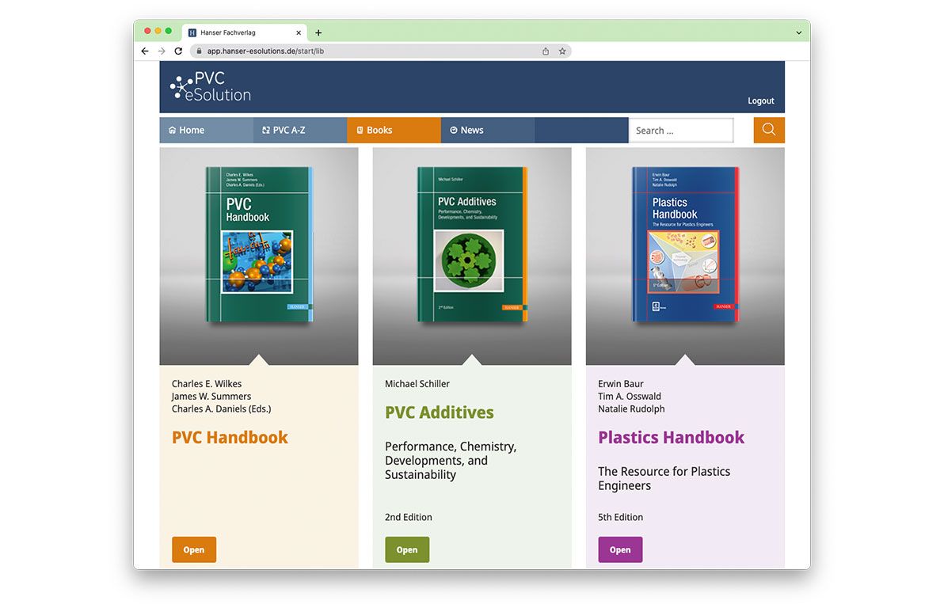Click the padlock site info icon
944x608 pixels.
200,51
